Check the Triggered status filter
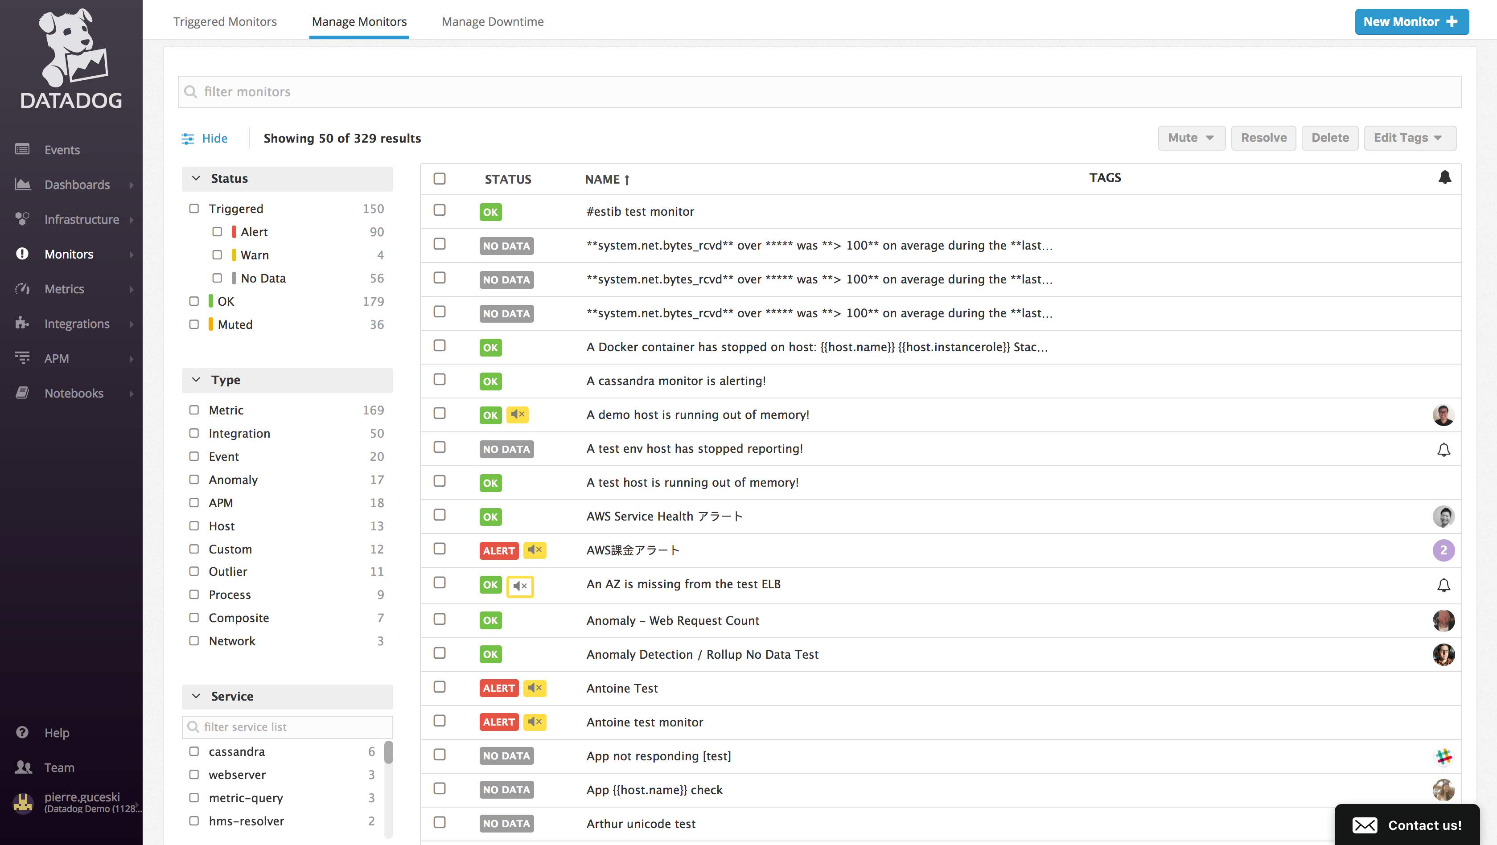The height and width of the screenshot is (845, 1497). (x=194, y=208)
